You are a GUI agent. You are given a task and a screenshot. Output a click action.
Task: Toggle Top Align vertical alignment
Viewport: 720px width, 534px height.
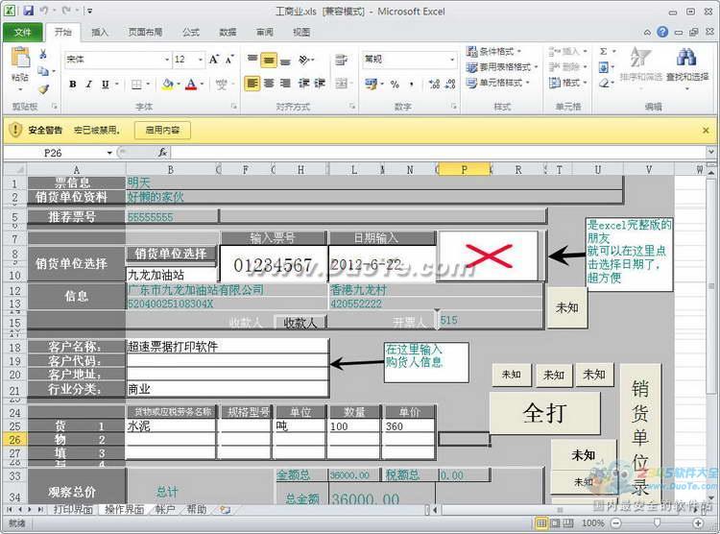point(252,59)
